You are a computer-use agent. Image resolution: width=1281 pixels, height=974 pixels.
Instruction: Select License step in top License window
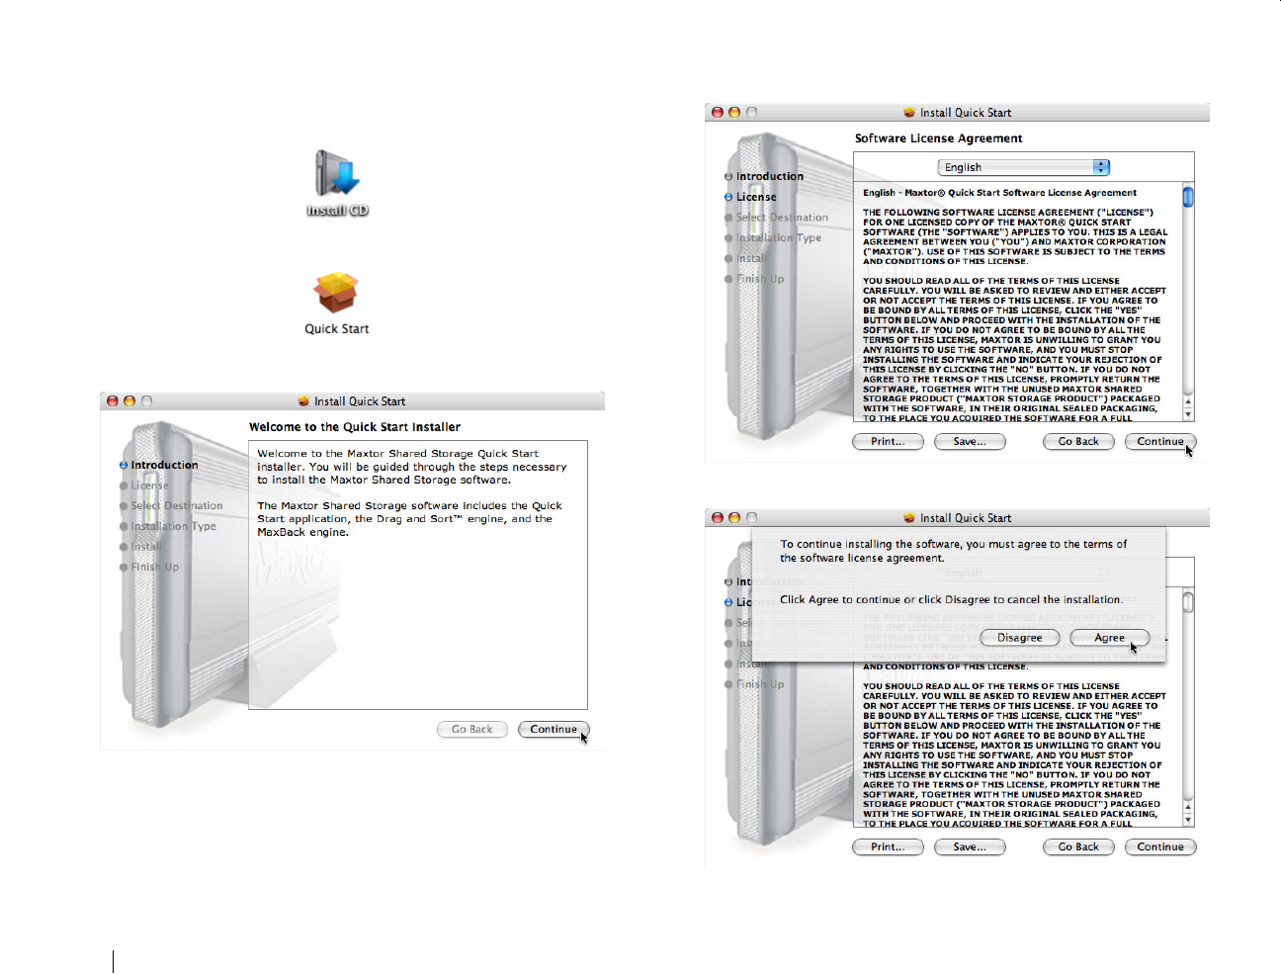point(750,197)
